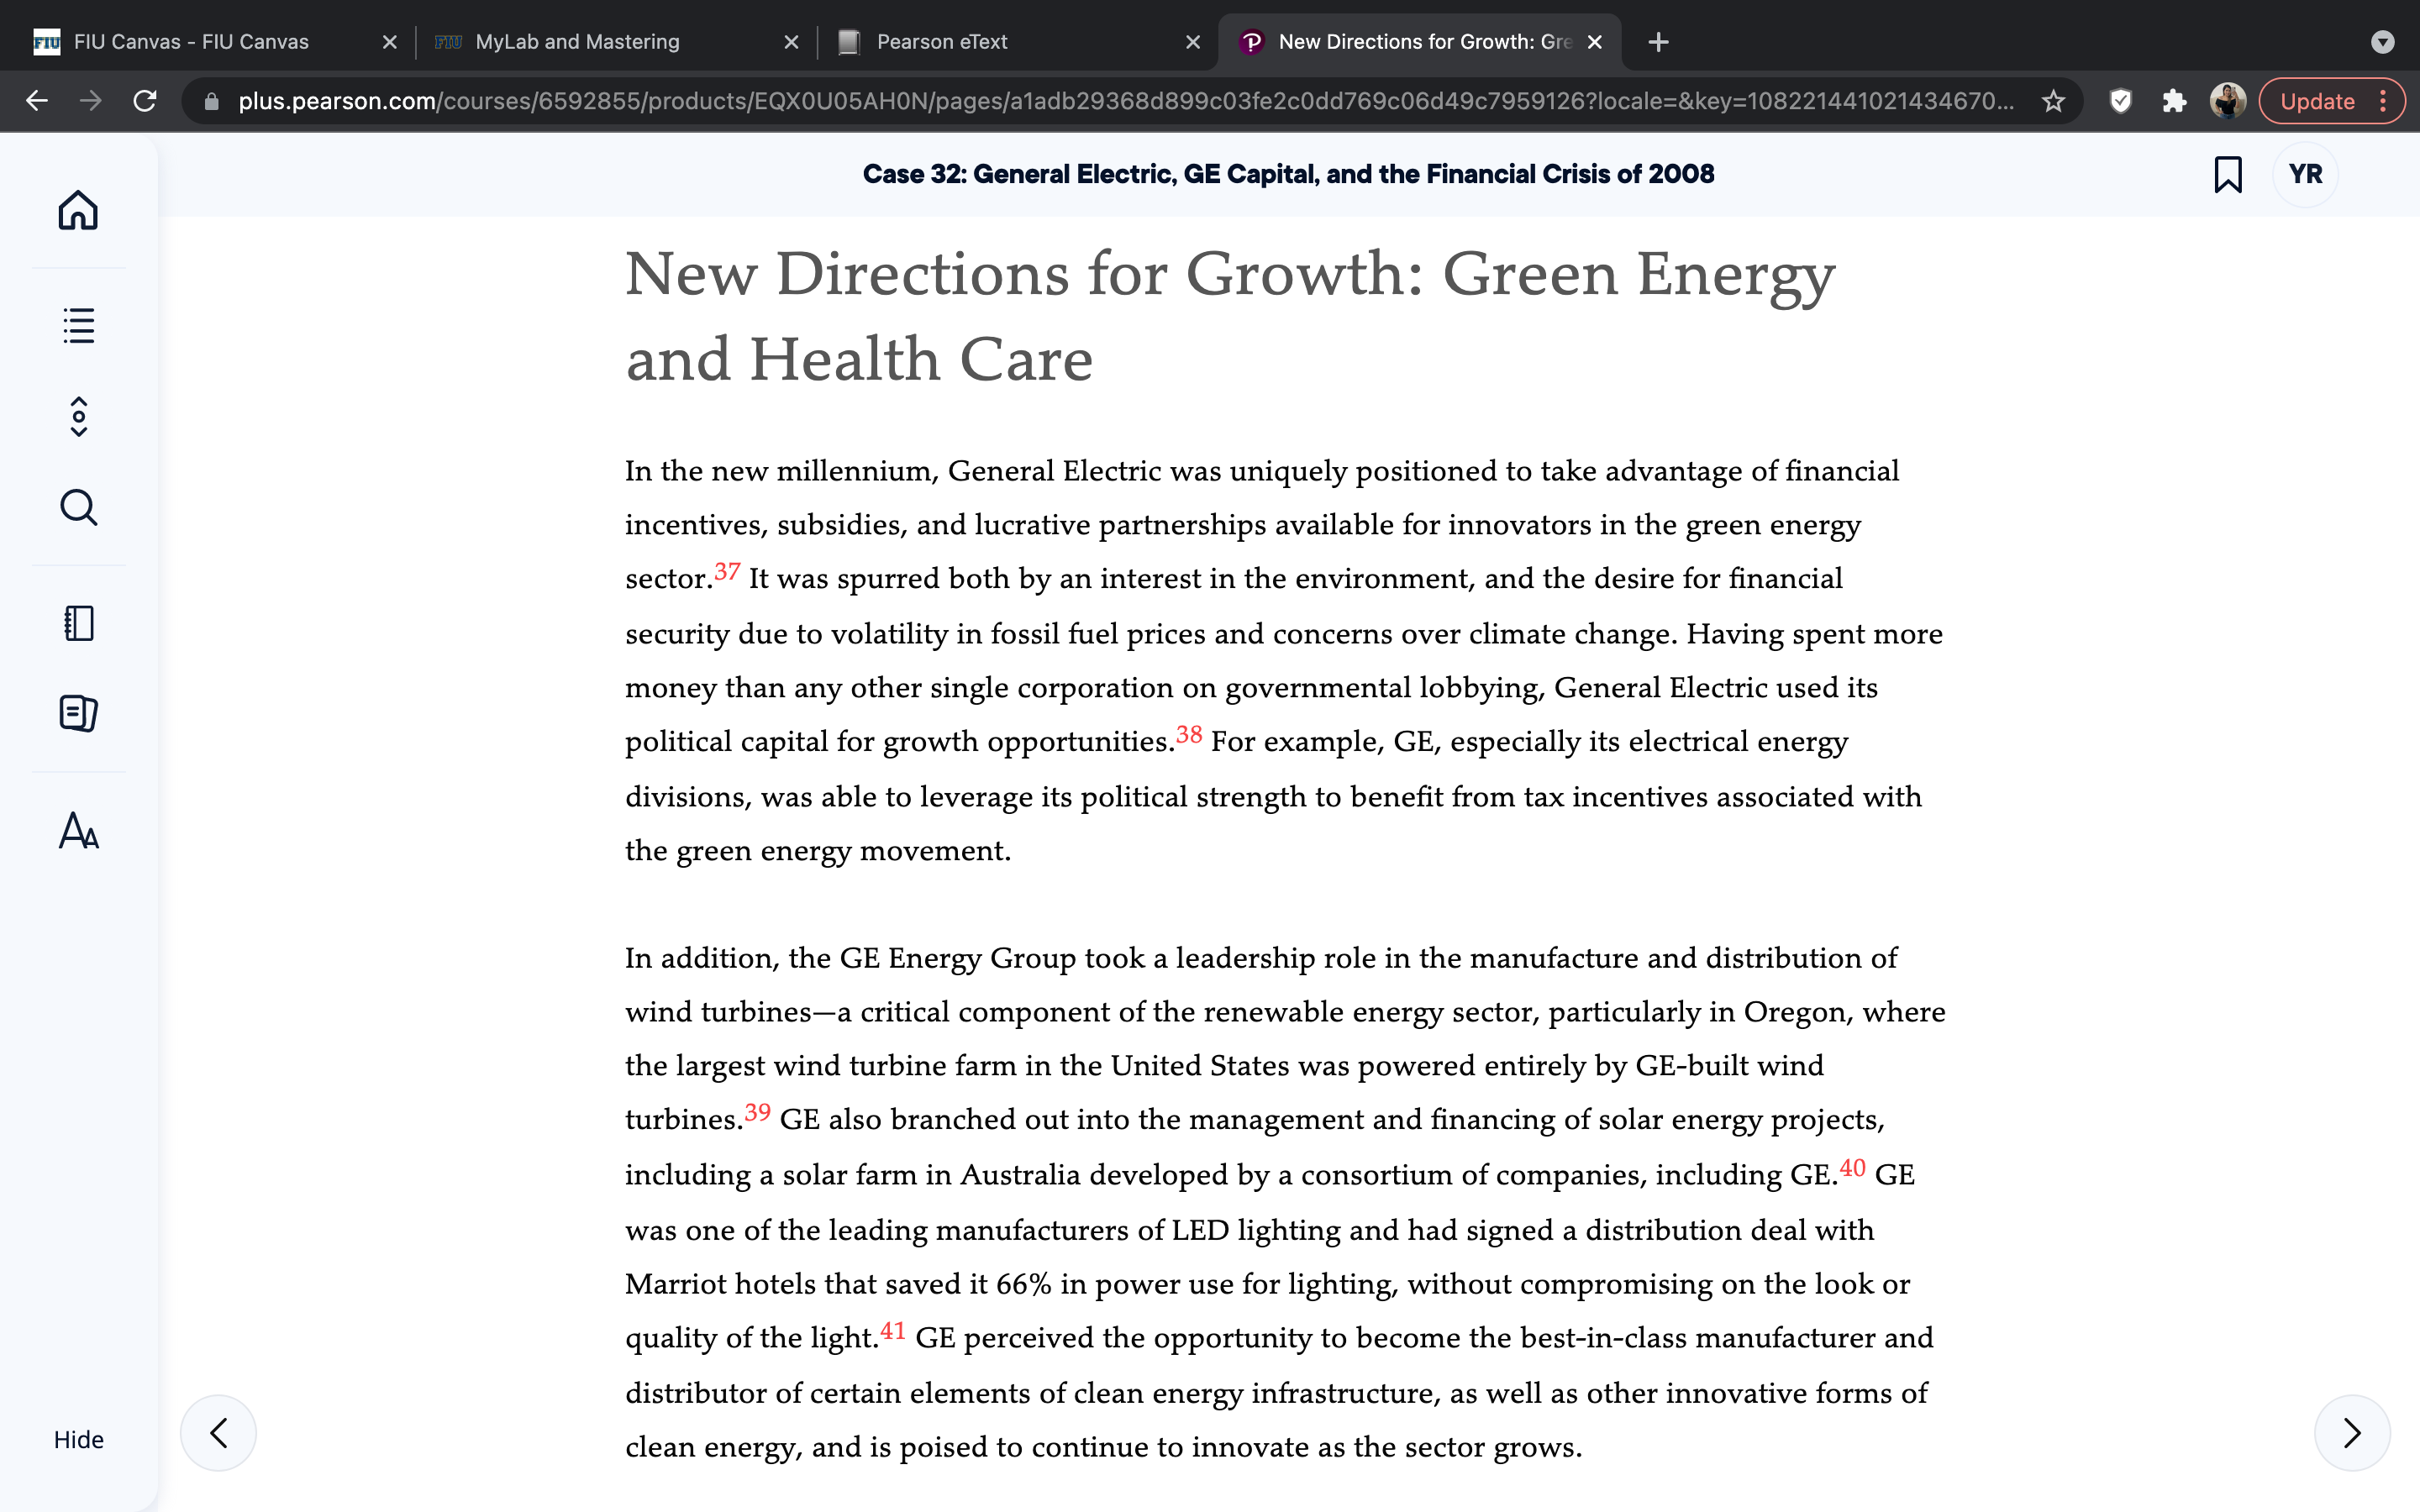Open the font display settings icon
The width and height of the screenshot is (2420, 1512).
(78, 830)
